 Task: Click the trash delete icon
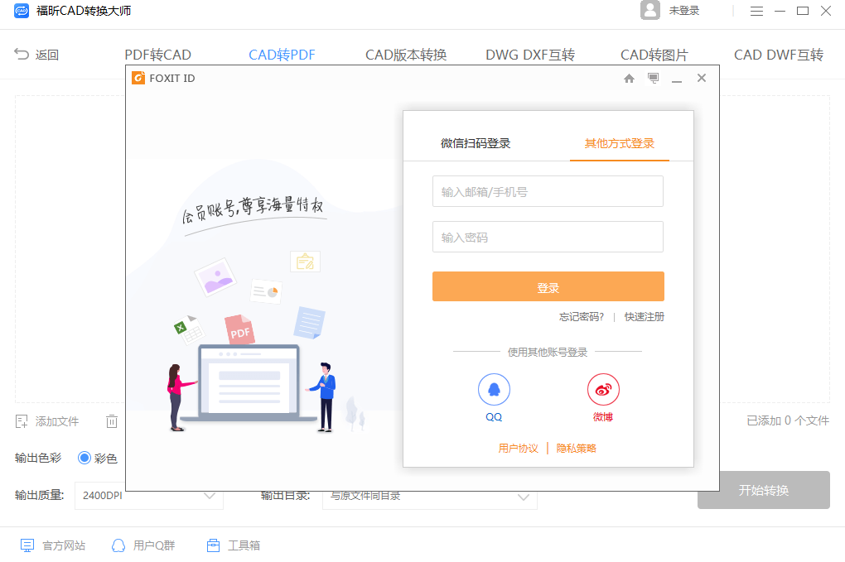[x=112, y=421]
